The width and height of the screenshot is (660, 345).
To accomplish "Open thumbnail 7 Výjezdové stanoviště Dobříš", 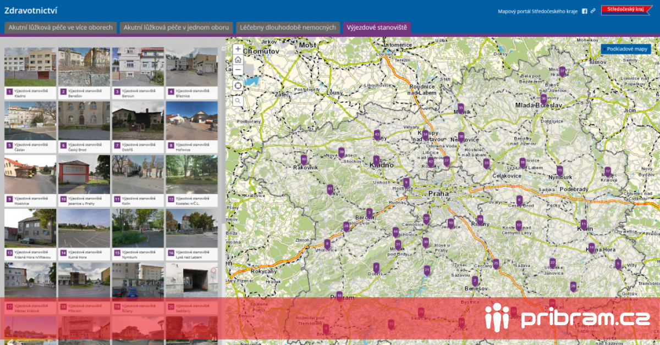I will (x=138, y=127).
